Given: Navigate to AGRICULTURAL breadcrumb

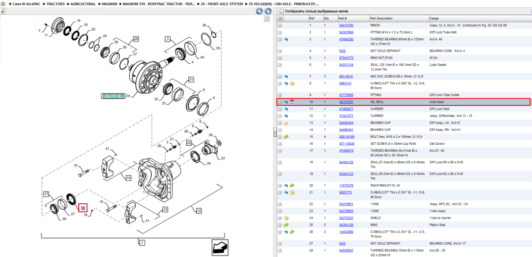Looking at the screenshot, I should click(83, 4).
